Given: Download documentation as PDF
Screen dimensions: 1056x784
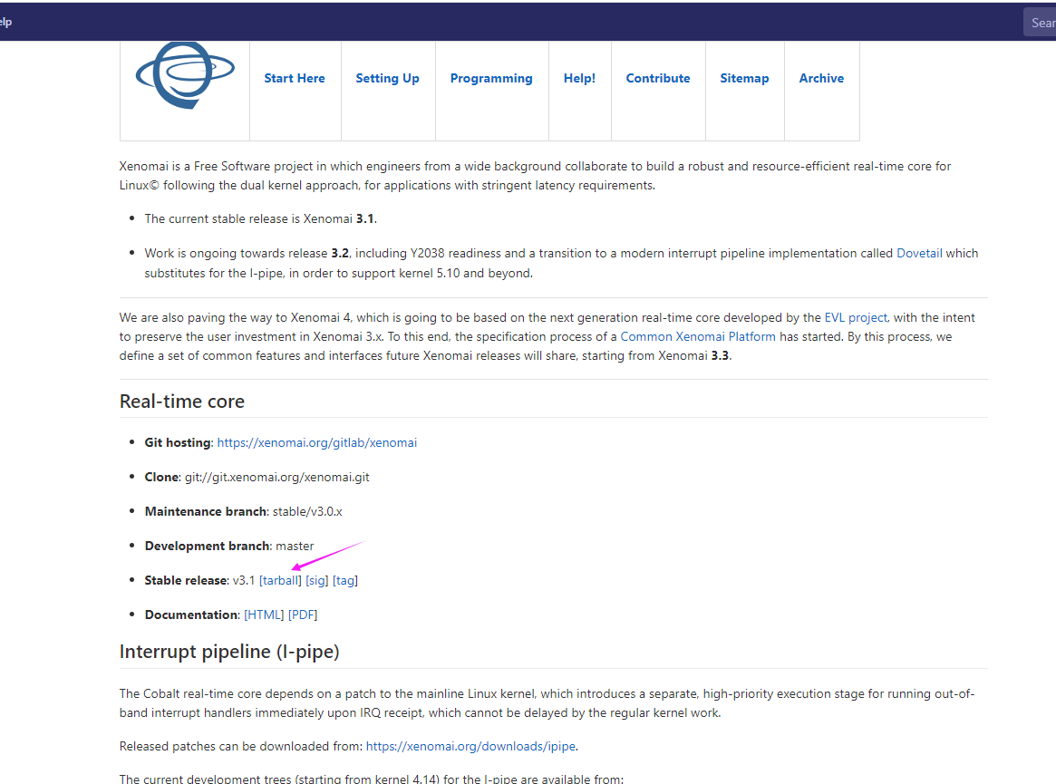Looking at the screenshot, I should pos(303,615).
